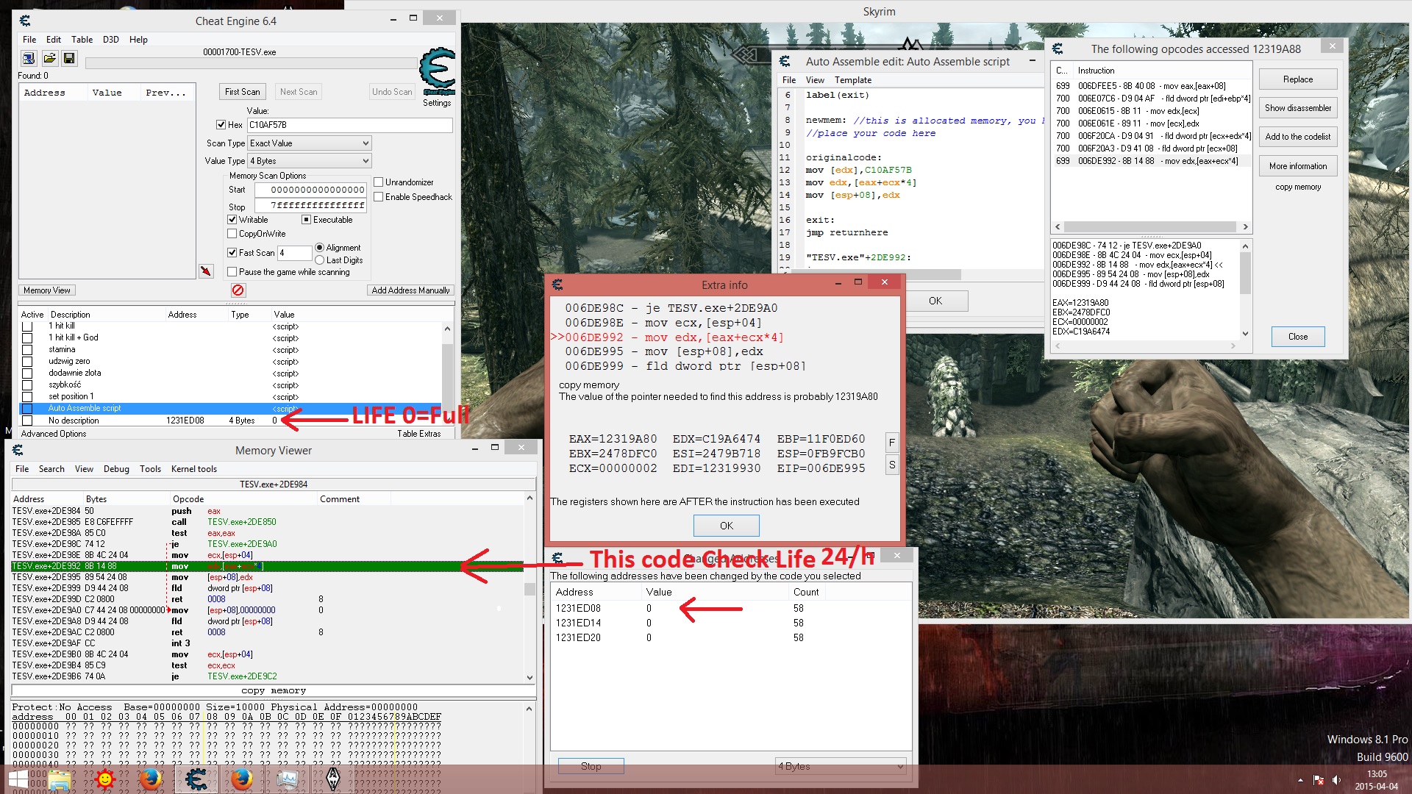Click the open process computer icon
Viewport: 1412px width, 794px height.
(x=29, y=58)
